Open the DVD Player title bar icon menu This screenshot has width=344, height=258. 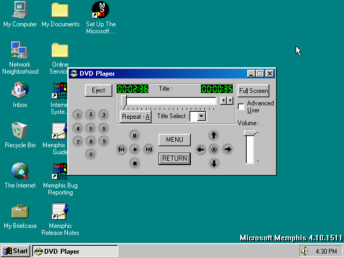point(74,74)
